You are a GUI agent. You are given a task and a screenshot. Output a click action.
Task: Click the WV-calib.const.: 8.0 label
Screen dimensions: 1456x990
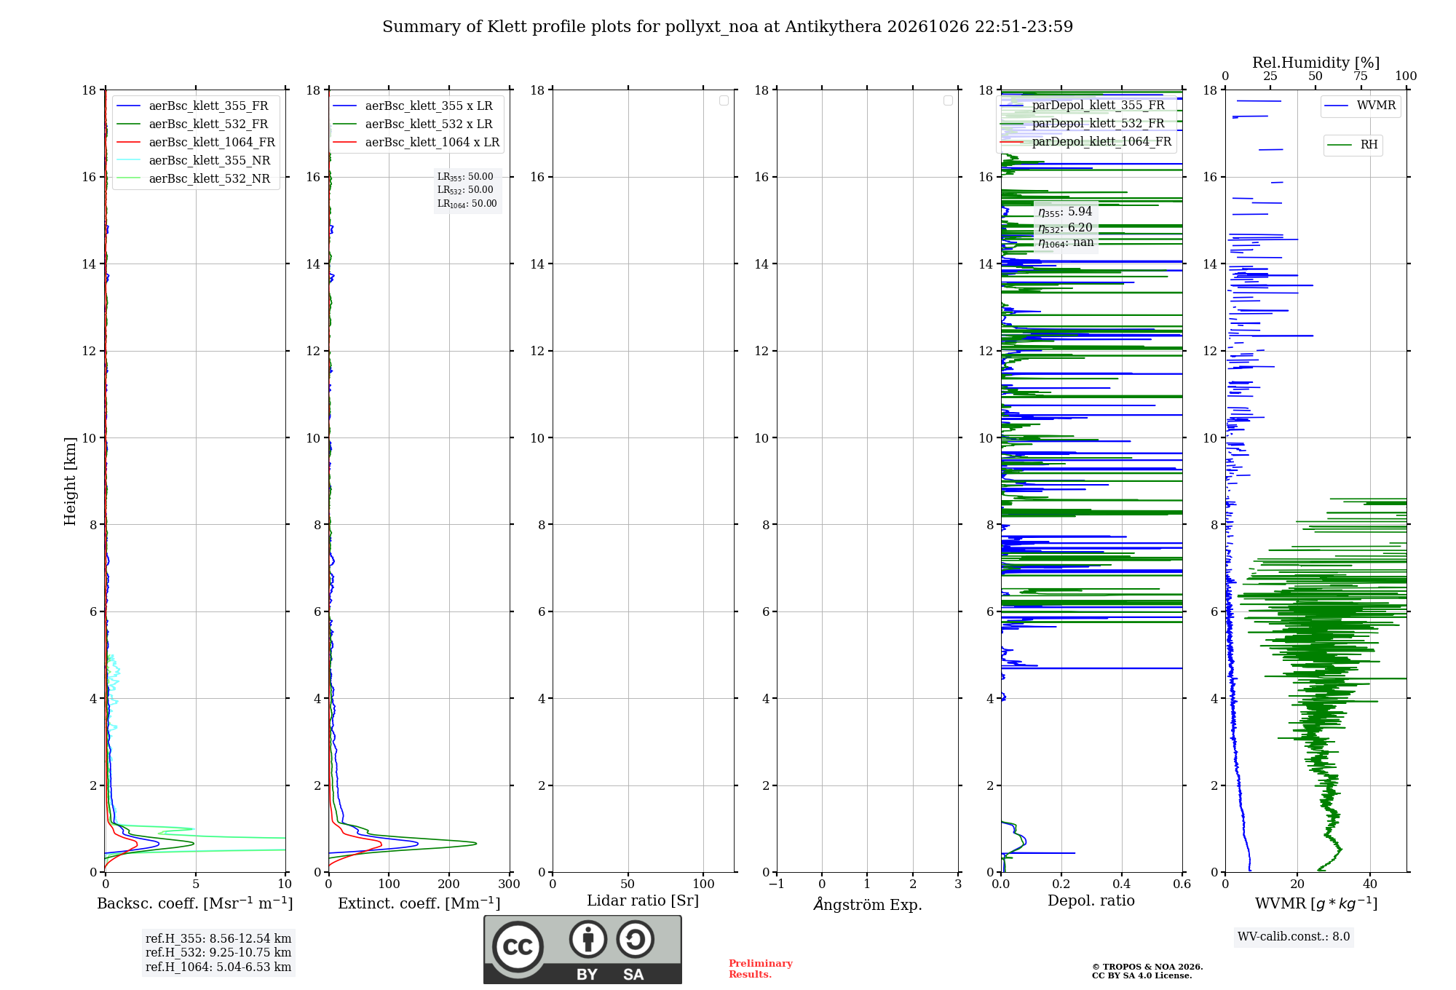(x=1294, y=936)
